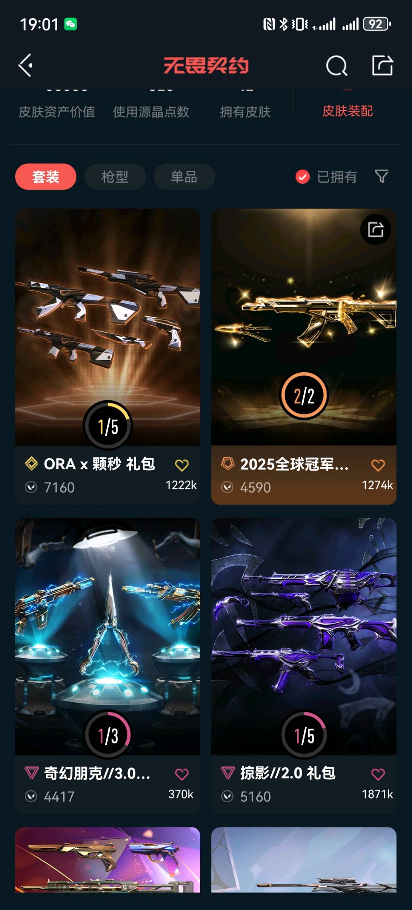
Task: Favorite the 奇幻朋克//3.0 heart icon
Action: coord(182,774)
